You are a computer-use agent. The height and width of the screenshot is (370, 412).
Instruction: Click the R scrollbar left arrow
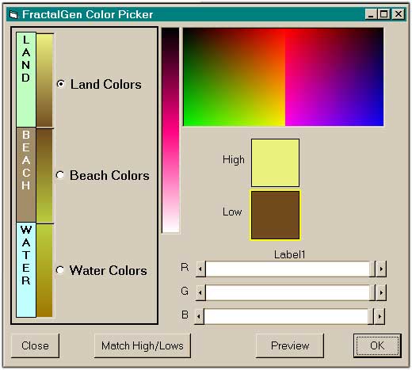coord(200,269)
